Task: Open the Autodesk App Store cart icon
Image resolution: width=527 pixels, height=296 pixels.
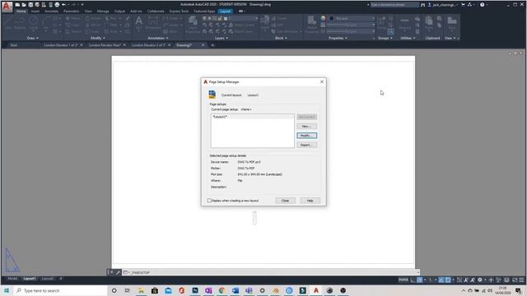Action: [x=463, y=5]
